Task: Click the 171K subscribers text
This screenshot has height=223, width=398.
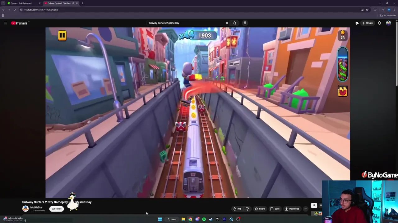Action: (x=38, y=211)
